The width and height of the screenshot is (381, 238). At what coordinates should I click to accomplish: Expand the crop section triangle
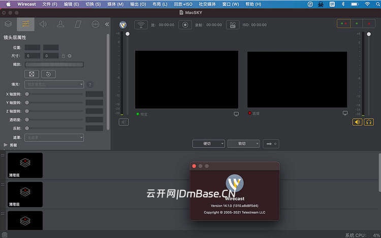point(6,145)
